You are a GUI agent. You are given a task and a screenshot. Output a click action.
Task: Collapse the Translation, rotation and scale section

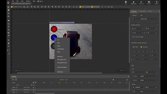[157, 43]
